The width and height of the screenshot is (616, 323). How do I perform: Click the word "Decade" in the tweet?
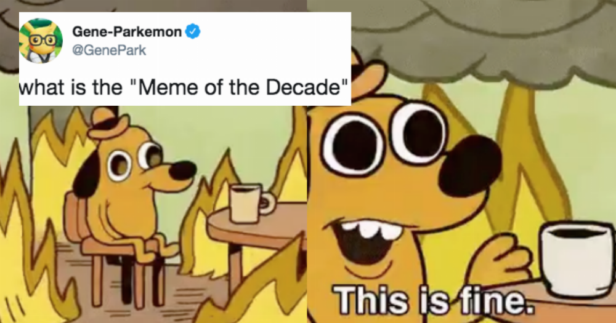tap(303, 87)
